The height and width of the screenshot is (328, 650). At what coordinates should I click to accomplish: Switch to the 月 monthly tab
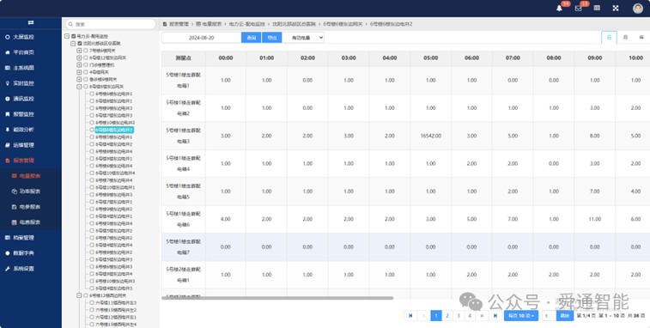coord(625,37)
